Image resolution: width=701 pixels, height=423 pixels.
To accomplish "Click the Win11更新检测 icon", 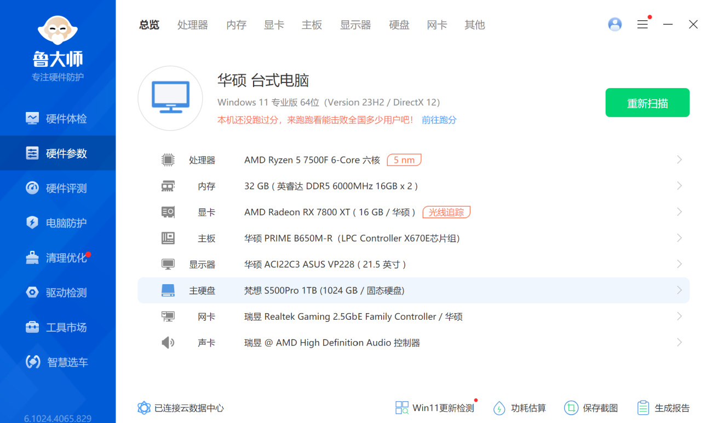I will coord(402,408).
